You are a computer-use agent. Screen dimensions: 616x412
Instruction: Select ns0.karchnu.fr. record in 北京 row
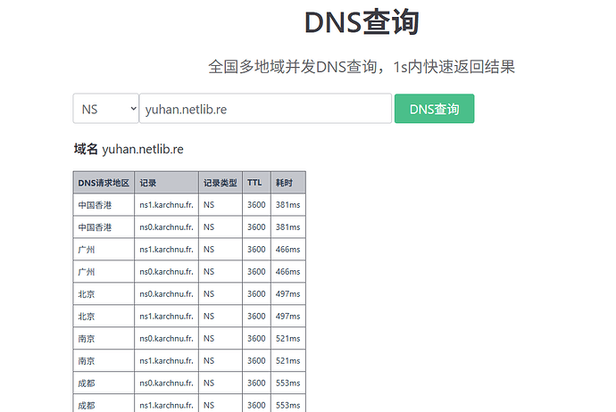[167, 294]
